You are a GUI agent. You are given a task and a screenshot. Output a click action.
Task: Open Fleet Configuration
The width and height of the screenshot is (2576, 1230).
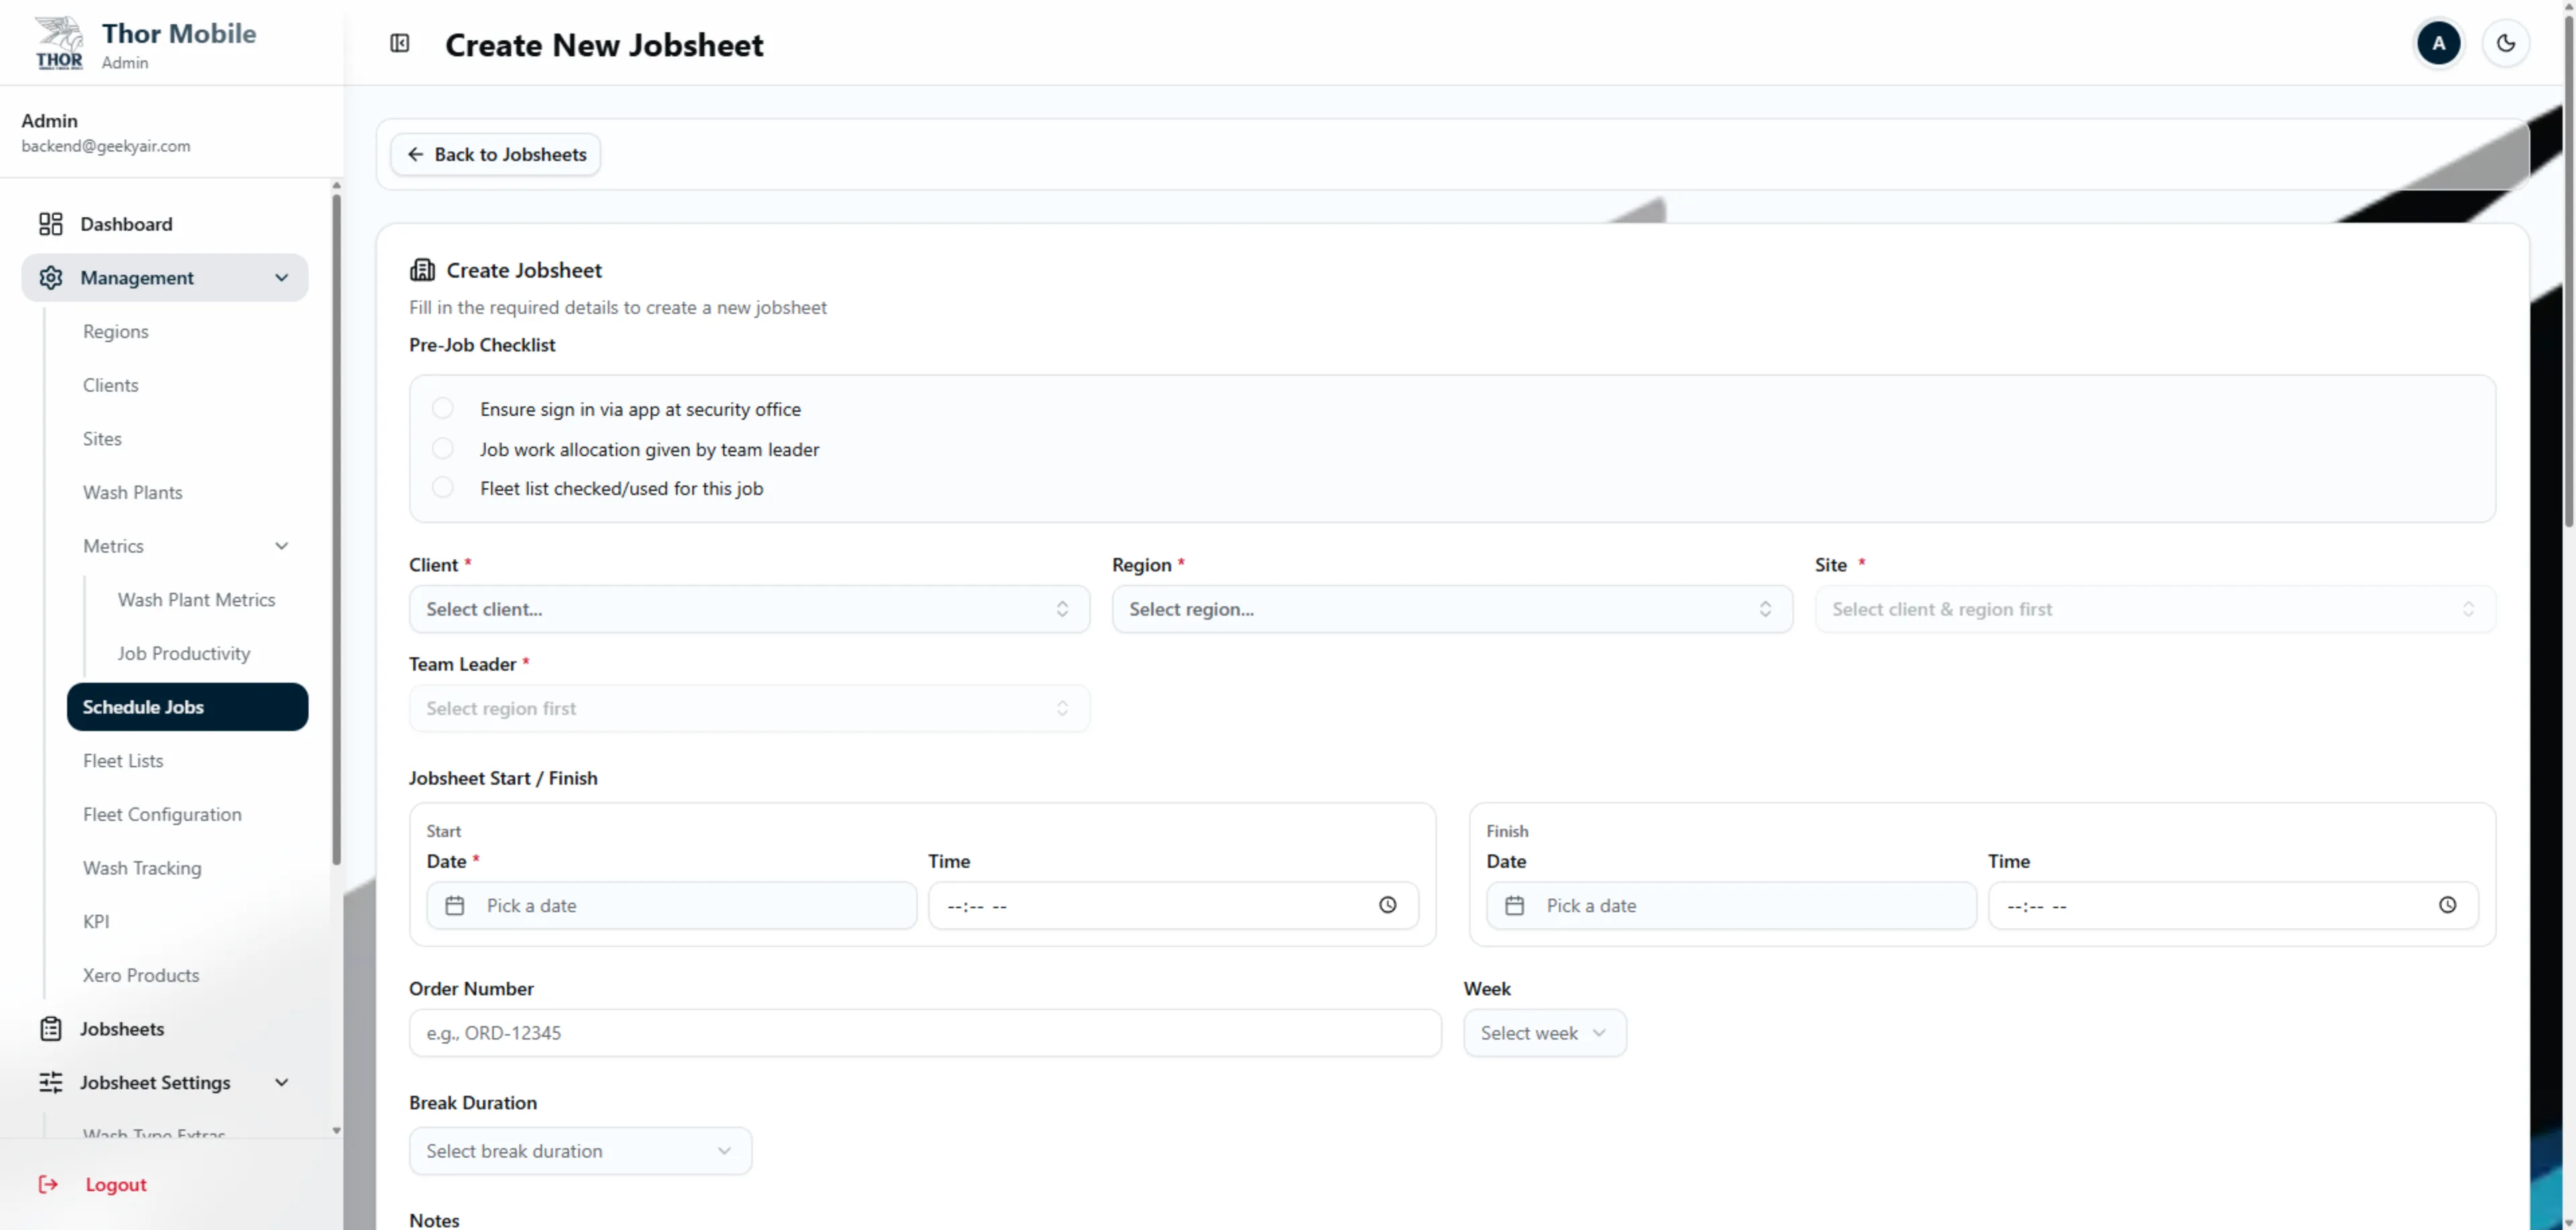[x=162, y=815]
